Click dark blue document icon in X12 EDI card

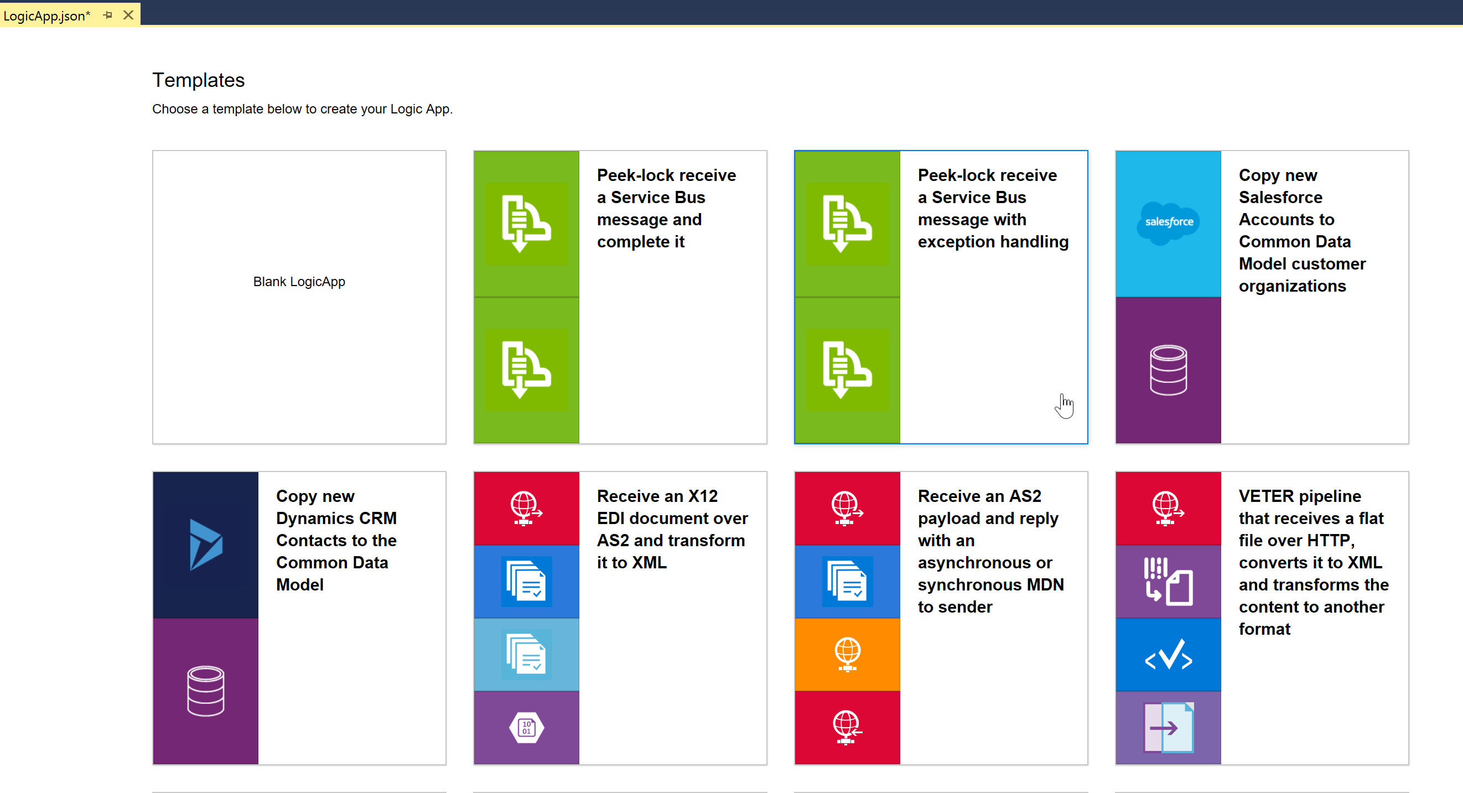tap(526, 581)
